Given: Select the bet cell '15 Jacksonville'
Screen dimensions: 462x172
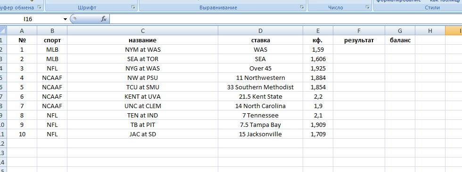Looking at the screenshot, I should pos(260,134).
